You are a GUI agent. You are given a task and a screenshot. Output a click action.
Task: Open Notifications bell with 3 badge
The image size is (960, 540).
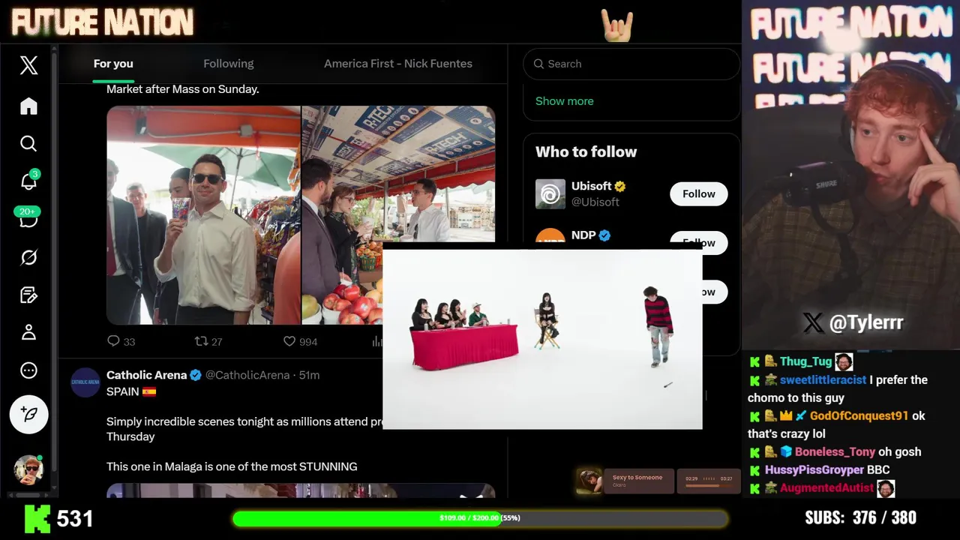[29, 180]
